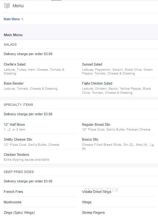Select the SPECIALTY ITEMS category heading

pos(18,105)
